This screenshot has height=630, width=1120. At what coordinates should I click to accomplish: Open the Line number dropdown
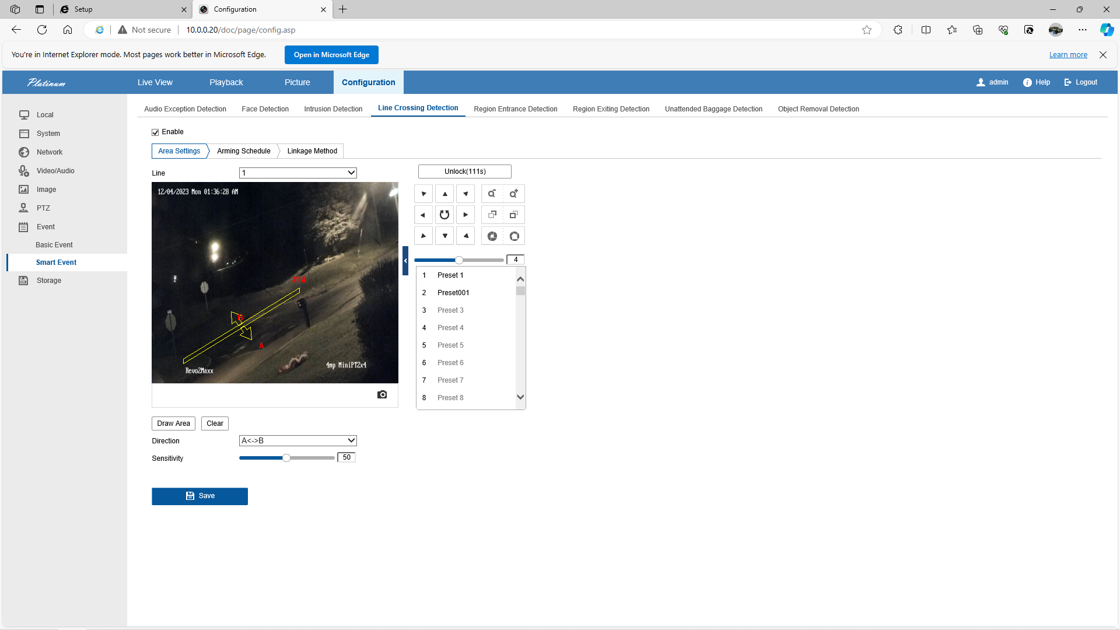[297, 173]
